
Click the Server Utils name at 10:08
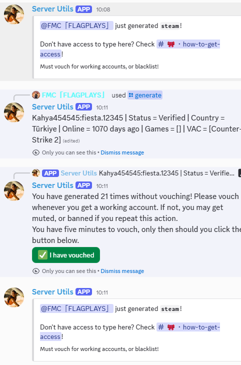[52, 9]
